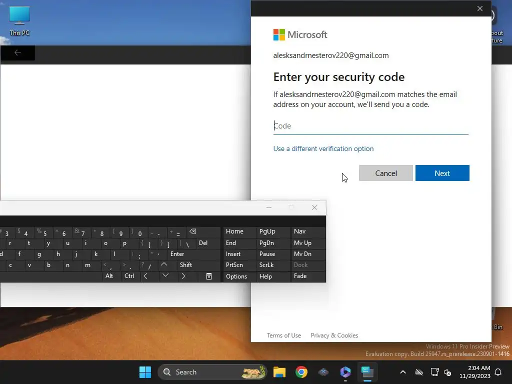512x384 pixels.
Task: Open the notifications bell icon
Action: [x=498, y=372]
